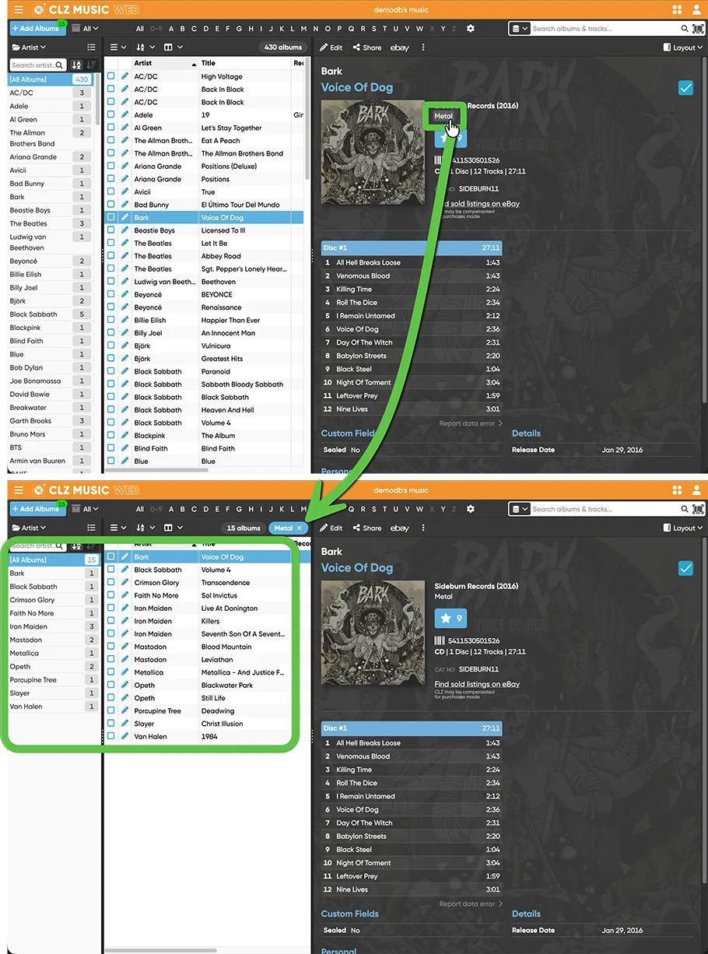Tick the checkbox for AC/DC High Voltage
This screenshot has width=708, height=954.
click(111, 76)
